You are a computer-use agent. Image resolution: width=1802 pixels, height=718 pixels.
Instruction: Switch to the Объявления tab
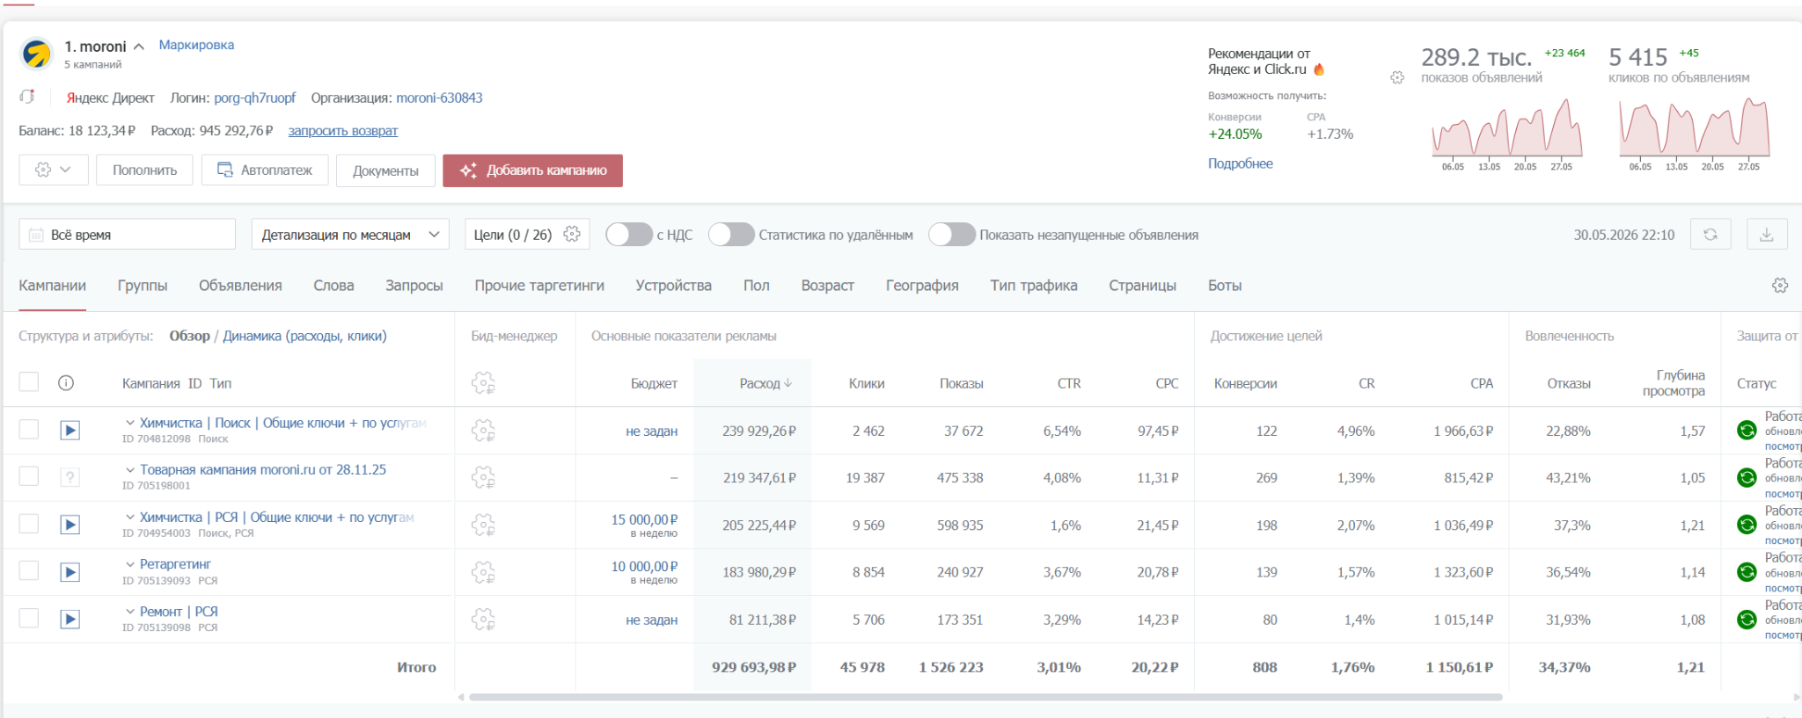240,286
